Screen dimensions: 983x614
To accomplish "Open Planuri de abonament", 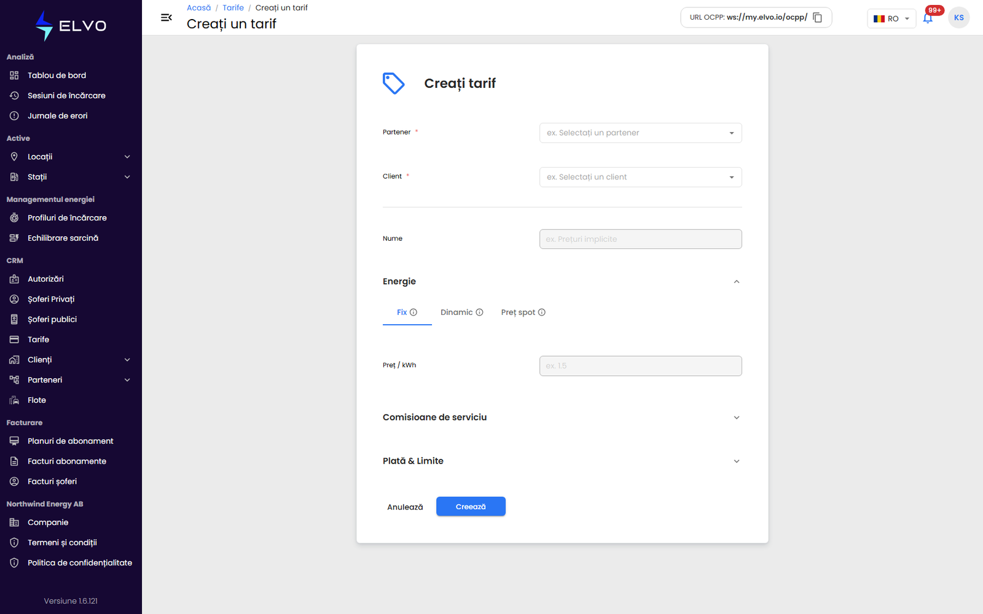I will click(71, 441).
